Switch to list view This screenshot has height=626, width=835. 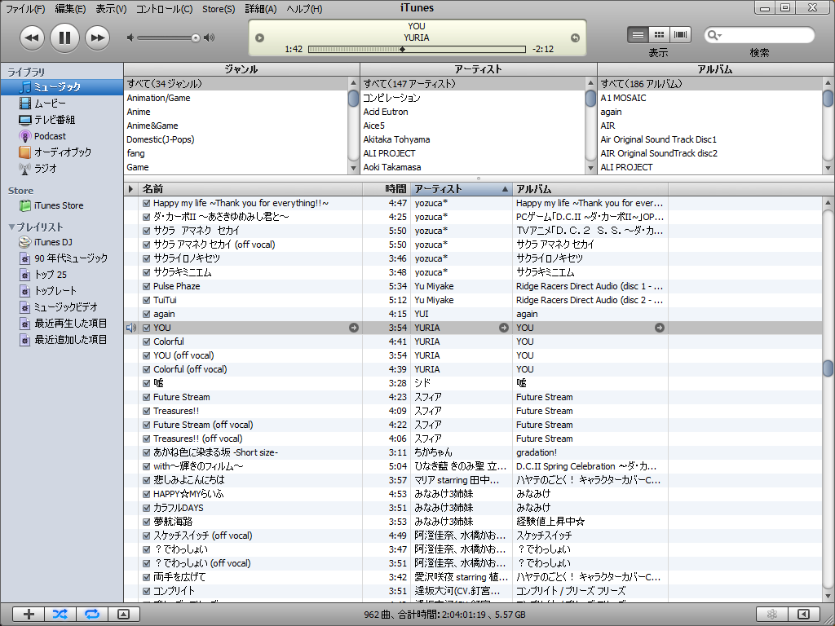click(638, 34)
